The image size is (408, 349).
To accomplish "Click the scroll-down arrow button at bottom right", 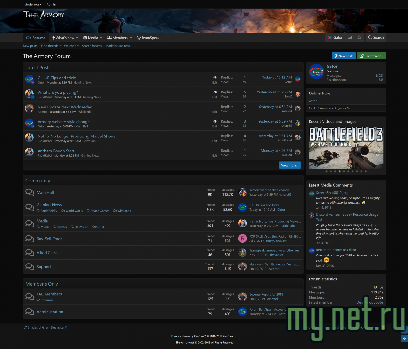I will coord(404,338).
